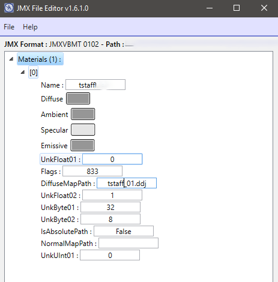This screenshot has height=282, width=278.
Task: Minimize the JMX File Editor window
Action: 210,8
